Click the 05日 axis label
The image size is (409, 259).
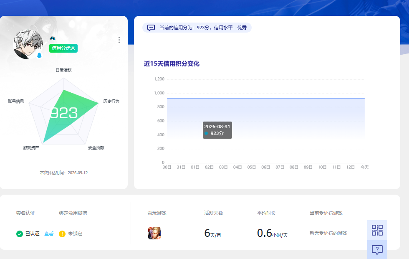(251, 167)
